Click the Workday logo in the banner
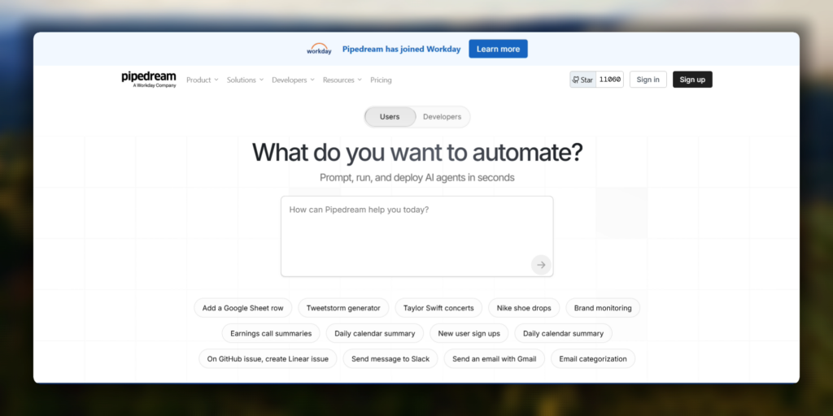This screenshot has height=416, width=833. [319, 49]
